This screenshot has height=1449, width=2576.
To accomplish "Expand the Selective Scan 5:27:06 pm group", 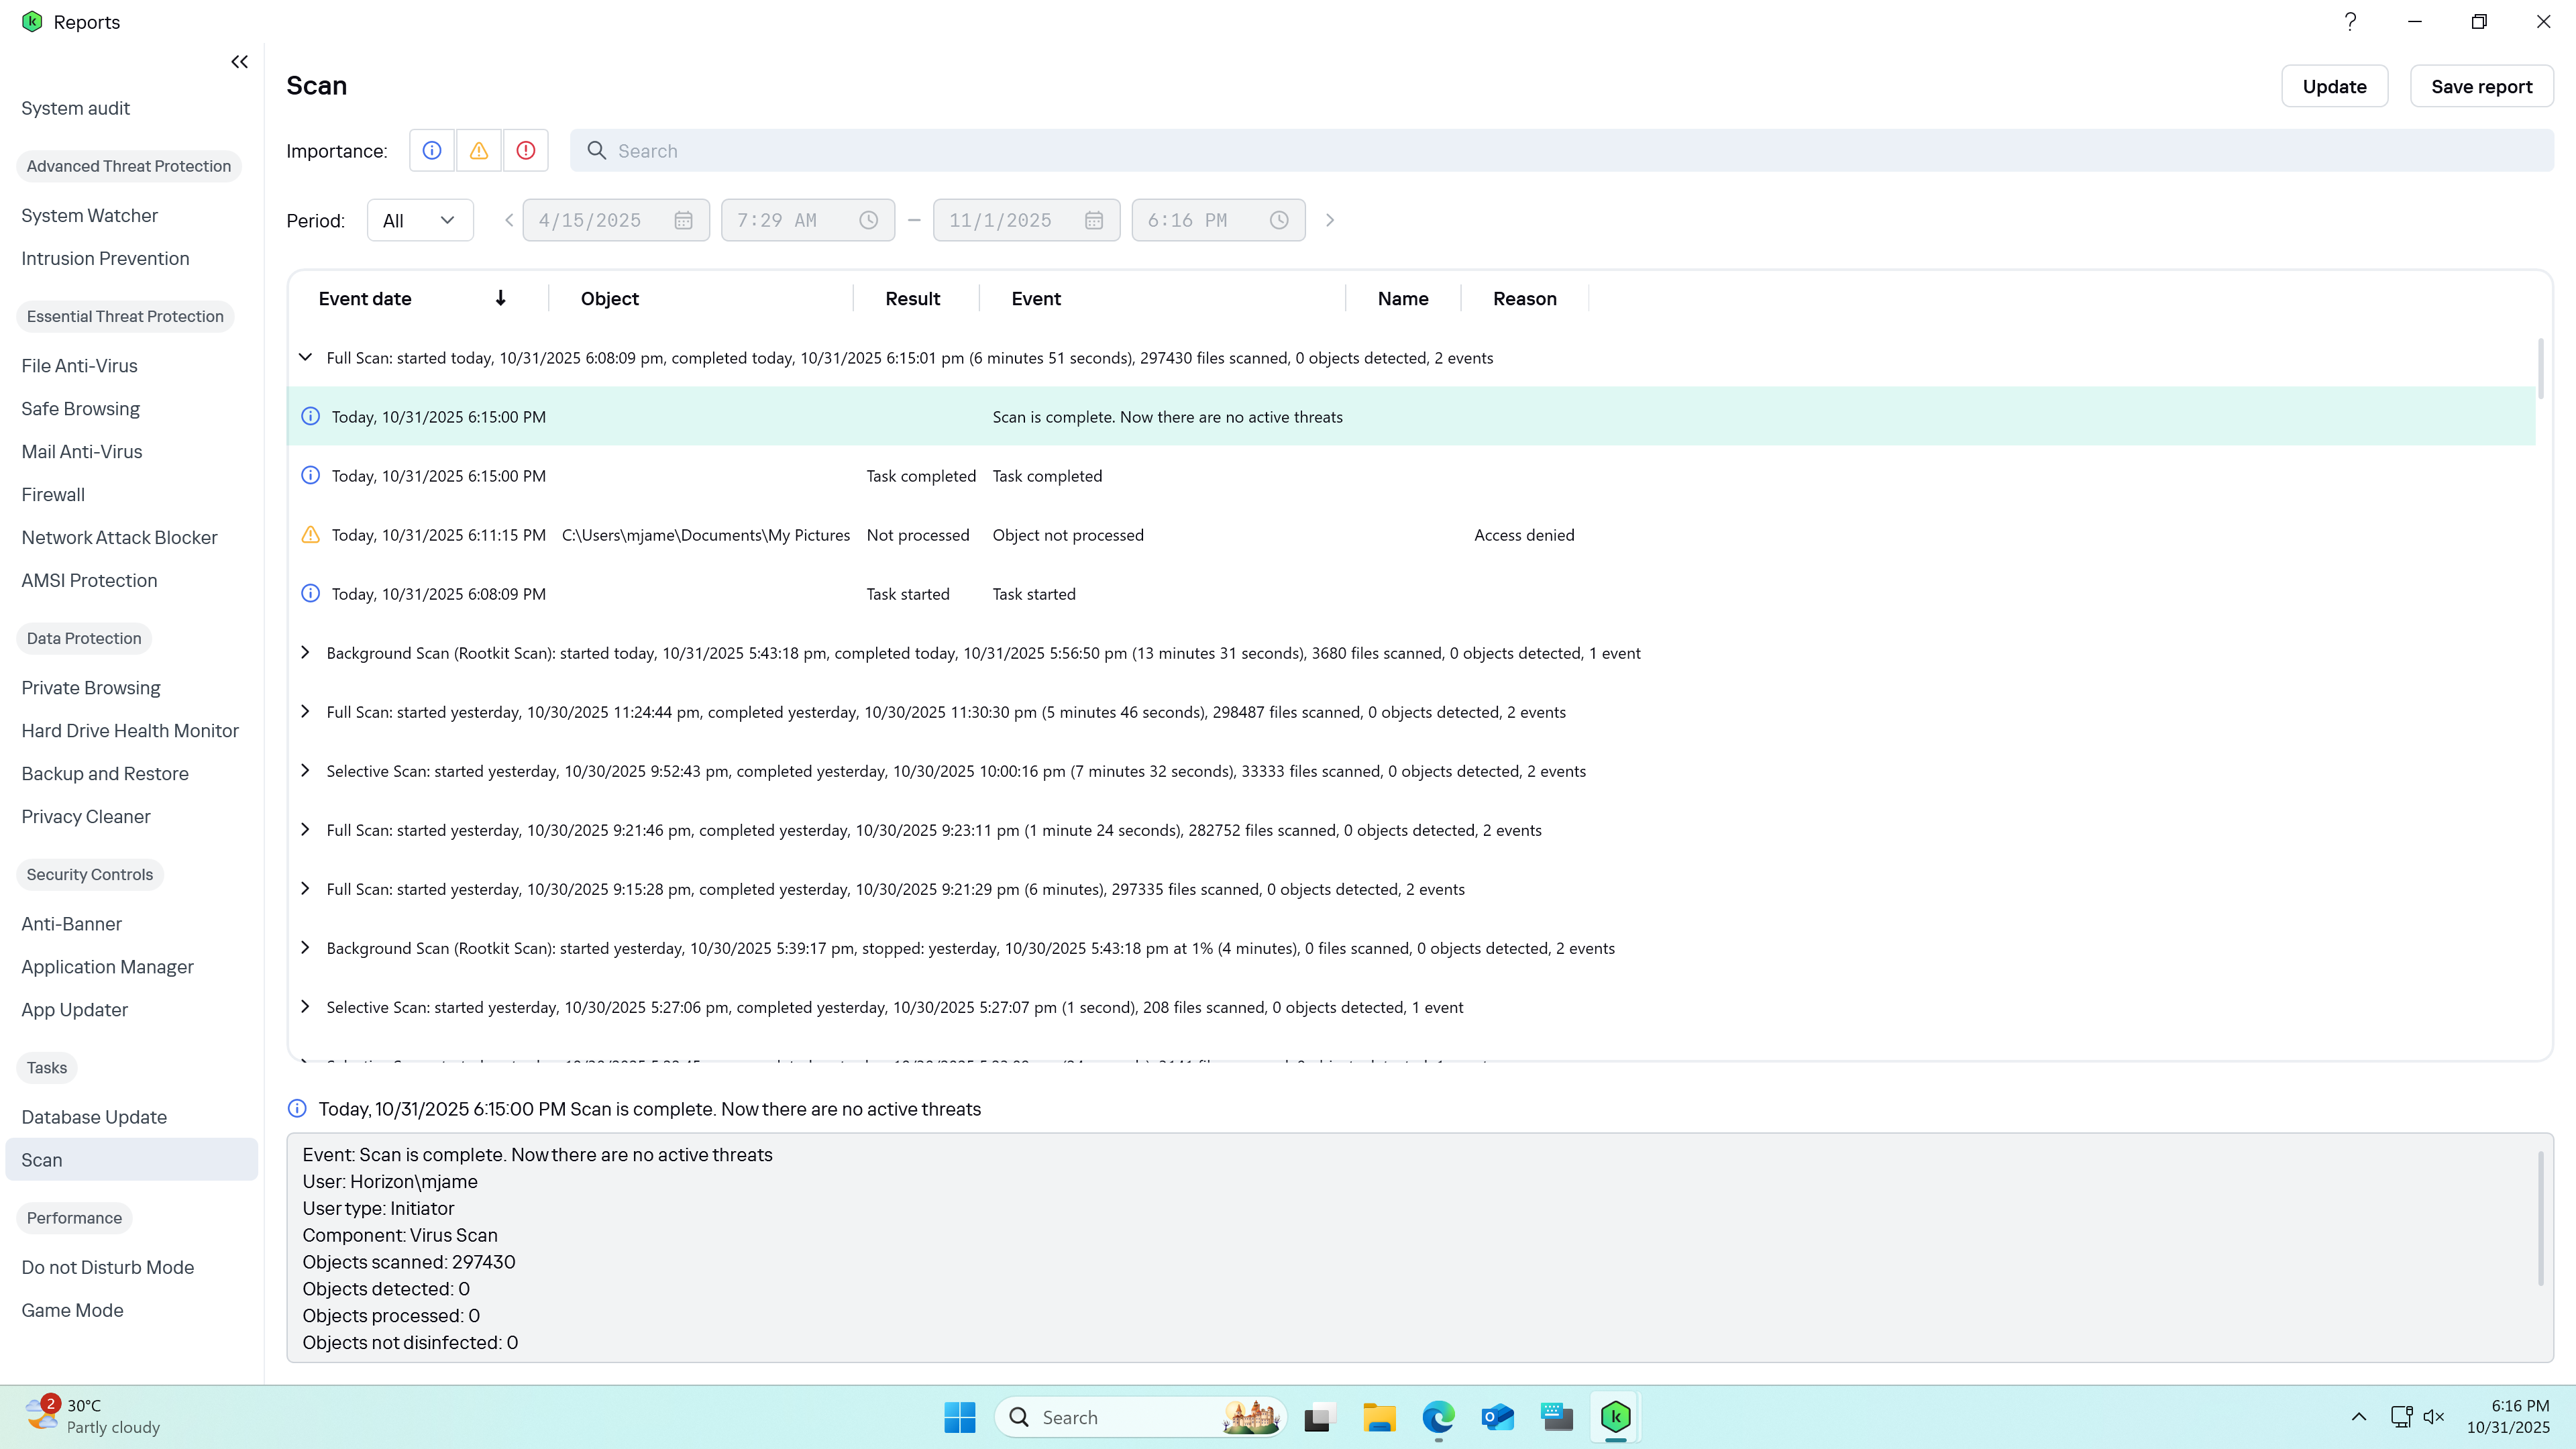I will (x=306, y=1006).
